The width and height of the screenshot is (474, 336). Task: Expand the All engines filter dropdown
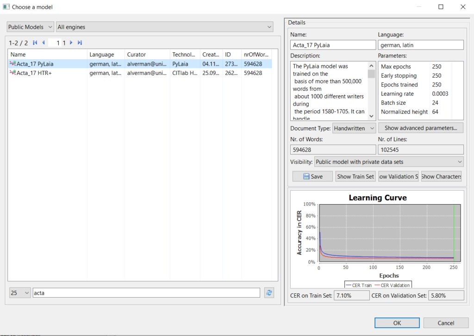tap(165, 27)
